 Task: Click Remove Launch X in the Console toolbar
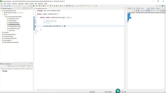pyautogui.click(x=136, y=11)
